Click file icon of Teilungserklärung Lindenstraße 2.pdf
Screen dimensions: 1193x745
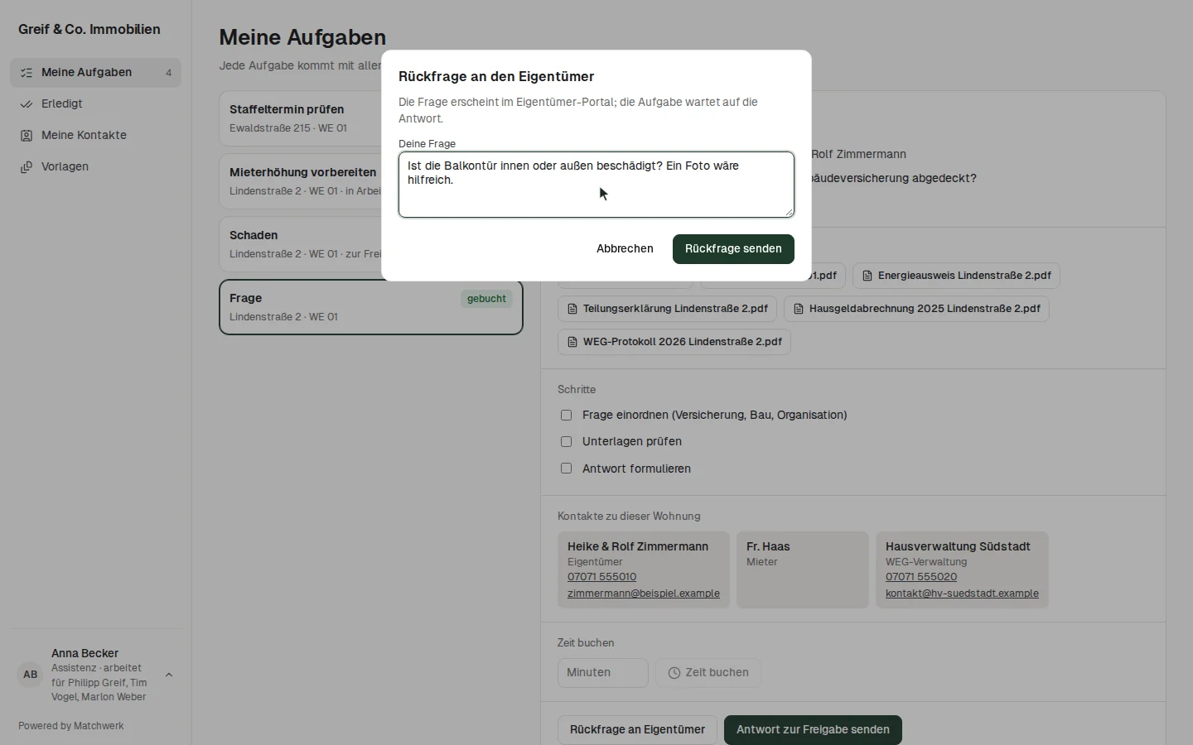click(x=572, y=309)
